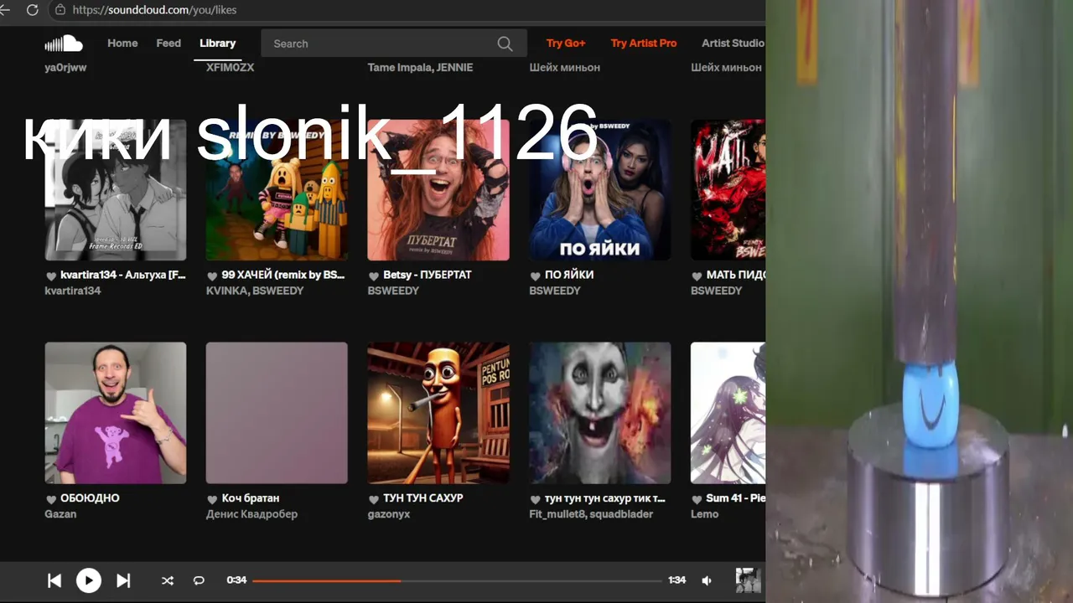Click the Tame Impala, JENNIE artist text
The image size is (1073, 603).
pos(420,67)
